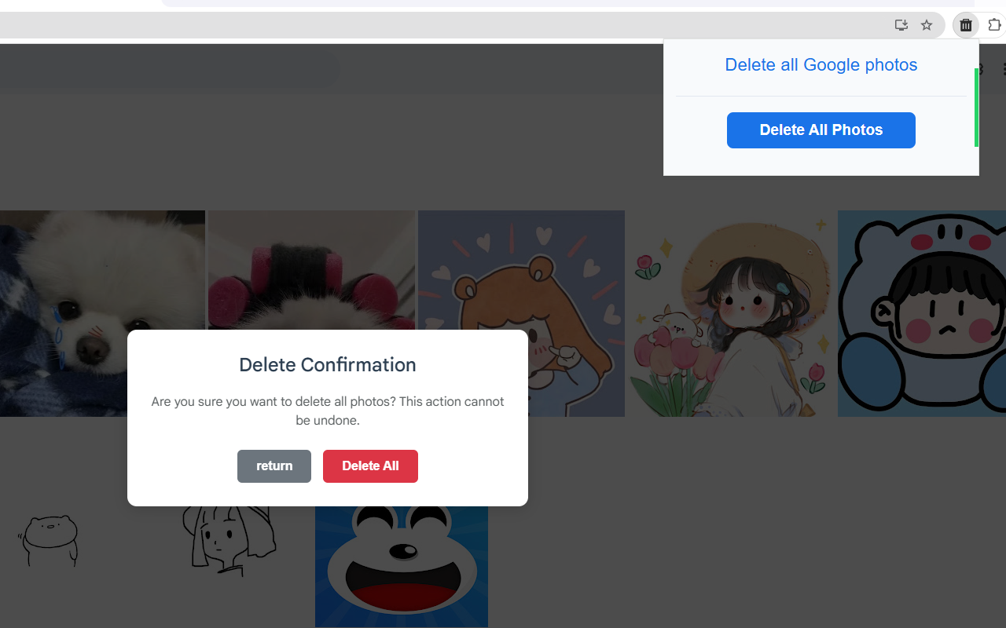This screenshot has width=1006, height=628.
Task: Click the green scrollbar in extension popup
Action: (976, 108)
